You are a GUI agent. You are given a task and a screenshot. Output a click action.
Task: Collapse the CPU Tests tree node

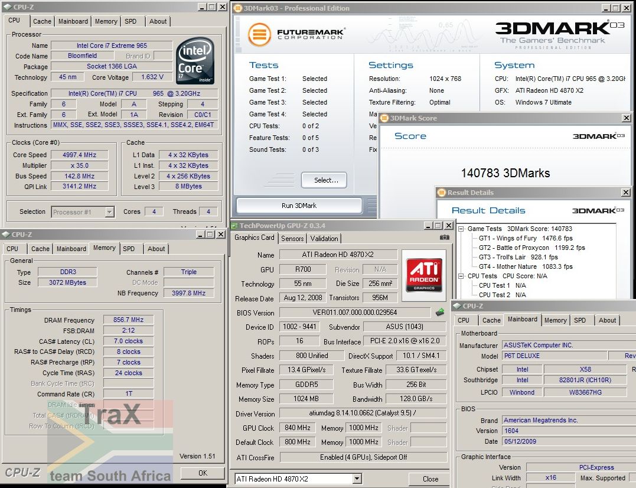(x=461, y=276)
